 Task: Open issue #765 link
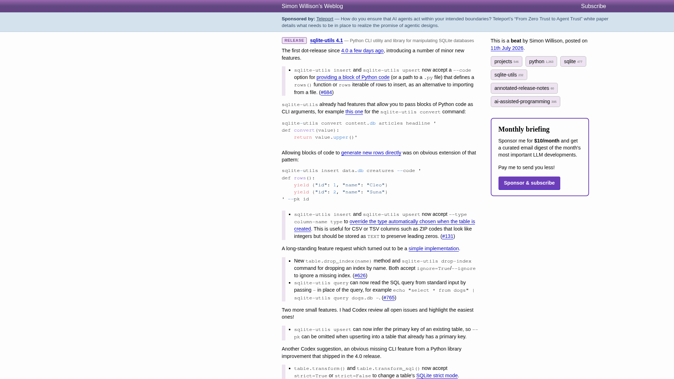[x=389, y=298]
